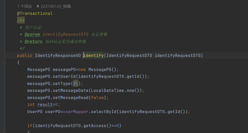Place cursor on the identify method name

[x=94, y=55]
